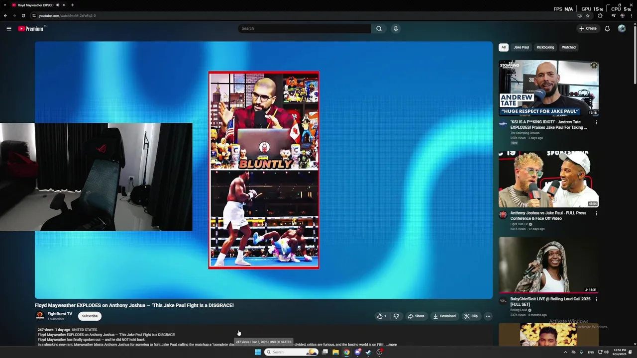637x358 pixels.
Task: Click the Windows taskbar search box
Action: coord(291,352)
